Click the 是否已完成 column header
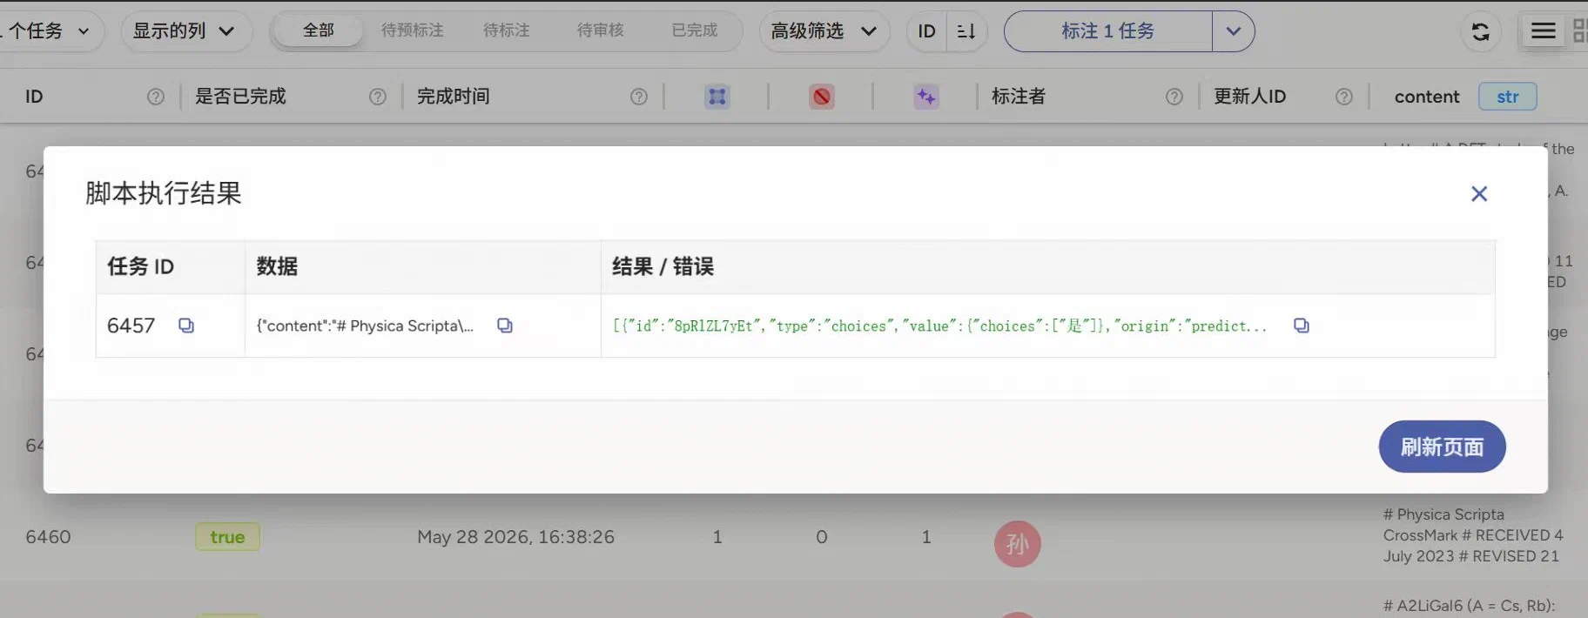 click(x=240, y=97)
